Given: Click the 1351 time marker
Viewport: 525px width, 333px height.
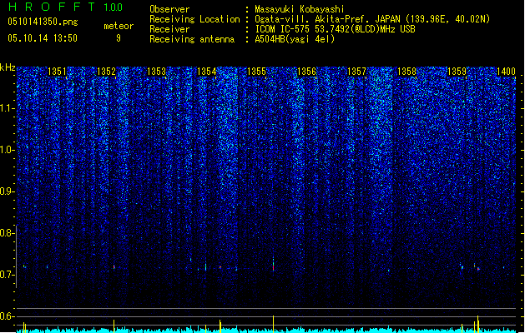Looking at the screenshot, I should pyautogui.click(x=57, y=72).
